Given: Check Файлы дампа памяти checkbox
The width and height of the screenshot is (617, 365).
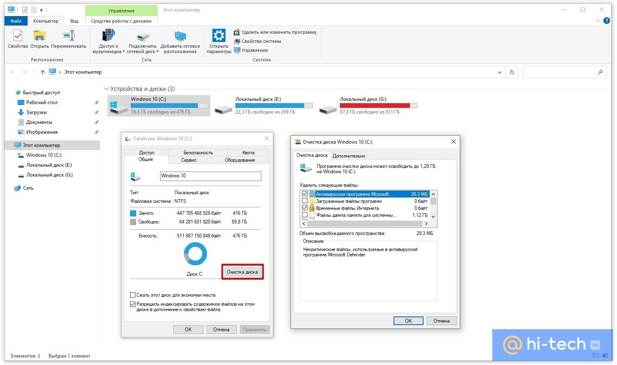Looking at the screenshot, I should click(305, 215).
